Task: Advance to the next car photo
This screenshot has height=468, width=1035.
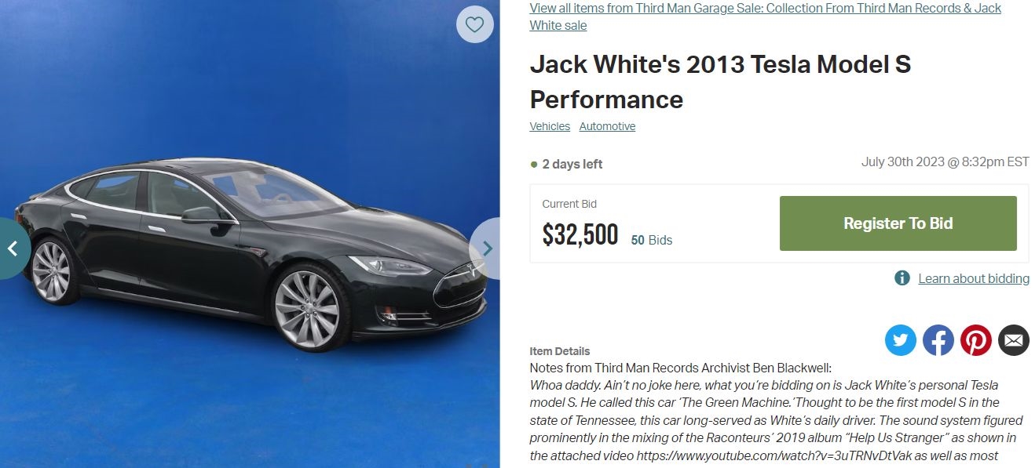Action: coord(486,249)
